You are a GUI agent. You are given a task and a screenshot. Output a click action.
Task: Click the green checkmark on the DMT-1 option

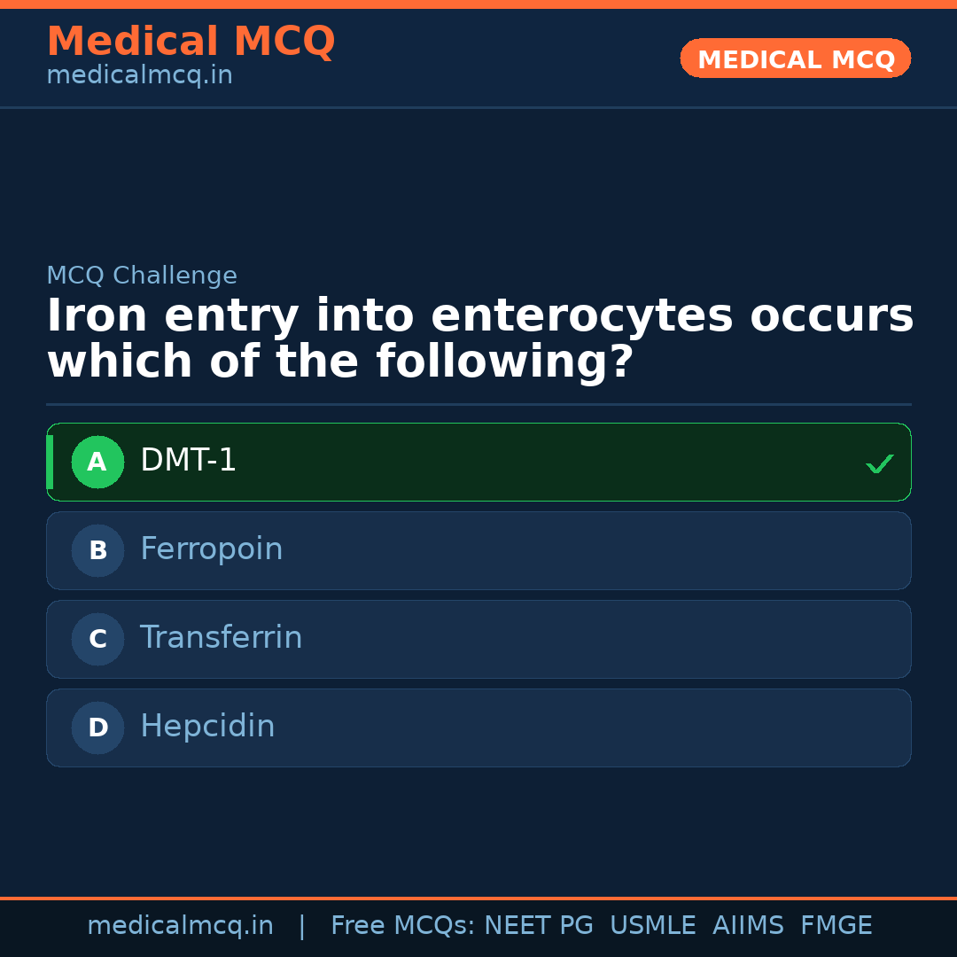tap(879, 463)
